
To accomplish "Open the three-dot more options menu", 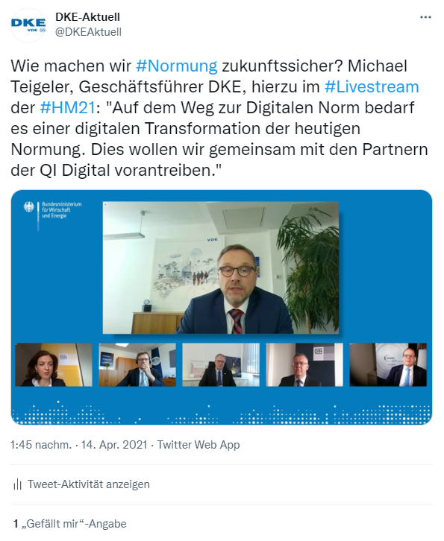I will pyautogui.click(x=425, y=17).
